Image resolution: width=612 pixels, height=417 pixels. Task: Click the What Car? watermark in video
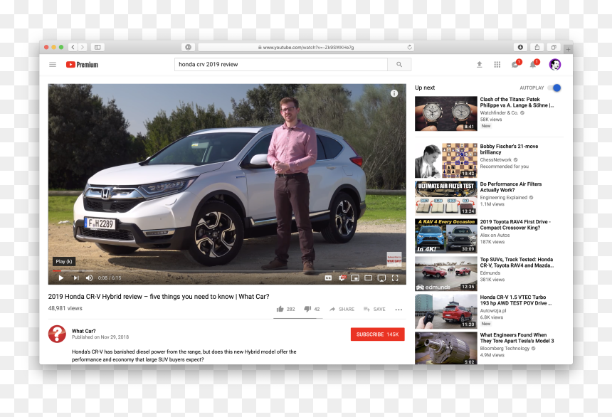pyautogui.click(x=394, y=259)
